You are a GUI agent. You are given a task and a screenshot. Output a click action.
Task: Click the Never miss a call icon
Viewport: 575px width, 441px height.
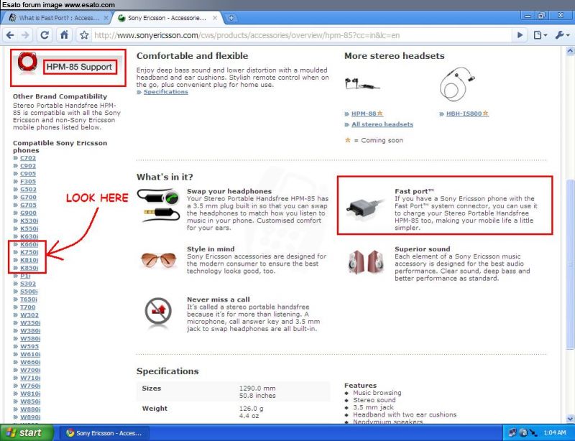pyautogui.click(x=158, y=312)
